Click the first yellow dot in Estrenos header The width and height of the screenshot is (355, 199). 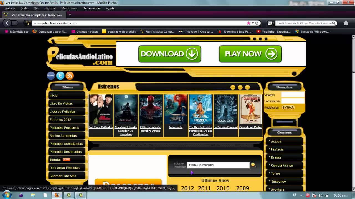pos(233,87)
